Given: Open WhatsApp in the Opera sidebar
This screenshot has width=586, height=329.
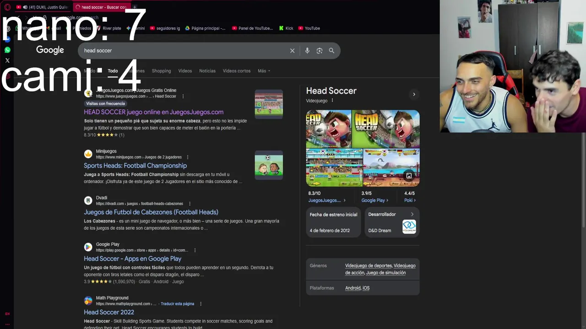Looking at the screenshot, I should (x=7, y=50).
